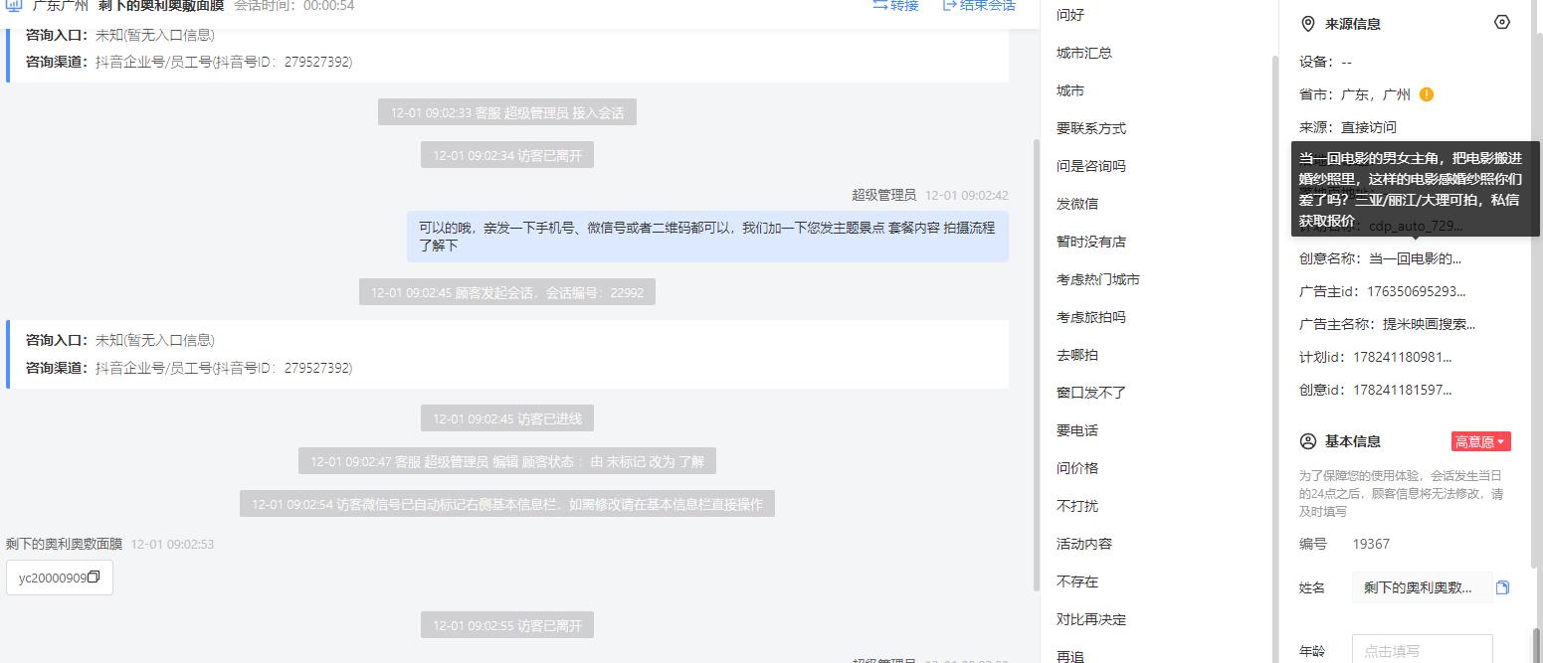Click the user icon by 基本信息

[x=1308, y=441]
